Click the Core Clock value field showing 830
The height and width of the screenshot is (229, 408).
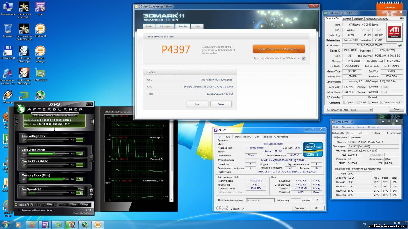(x=80, y=154)
